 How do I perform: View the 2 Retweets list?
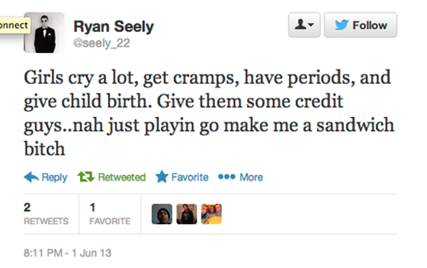point(46,214)
